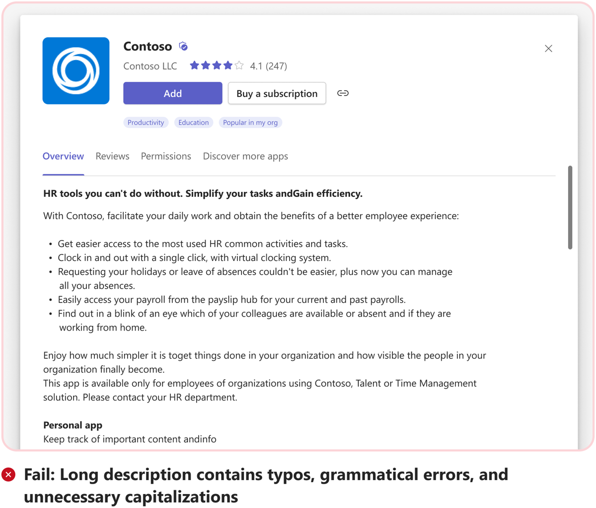This screenshot has height=508, width=596.
Task: Click the fail status icon at bottom left
Action: [x=8, y=475]
